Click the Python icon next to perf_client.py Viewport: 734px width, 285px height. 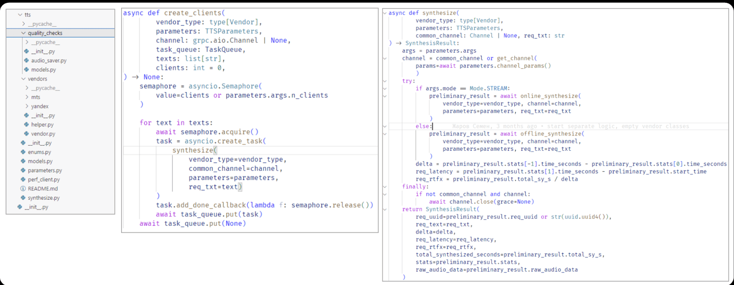pos(23,180)
